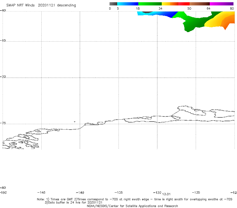Select the magenta-purple segment of the color bar
The height and width of the screenshot is (208, 237).
[x=222, y=4]
